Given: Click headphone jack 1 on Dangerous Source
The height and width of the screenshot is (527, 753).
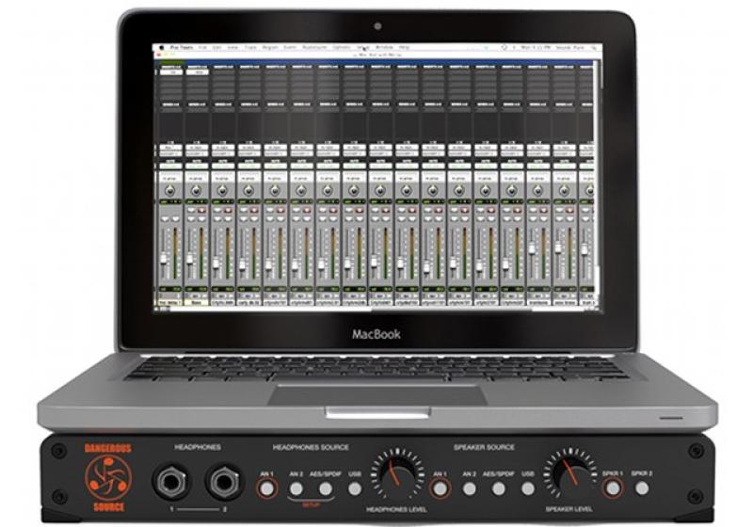Looking at the screenshot, I should 171,482.
